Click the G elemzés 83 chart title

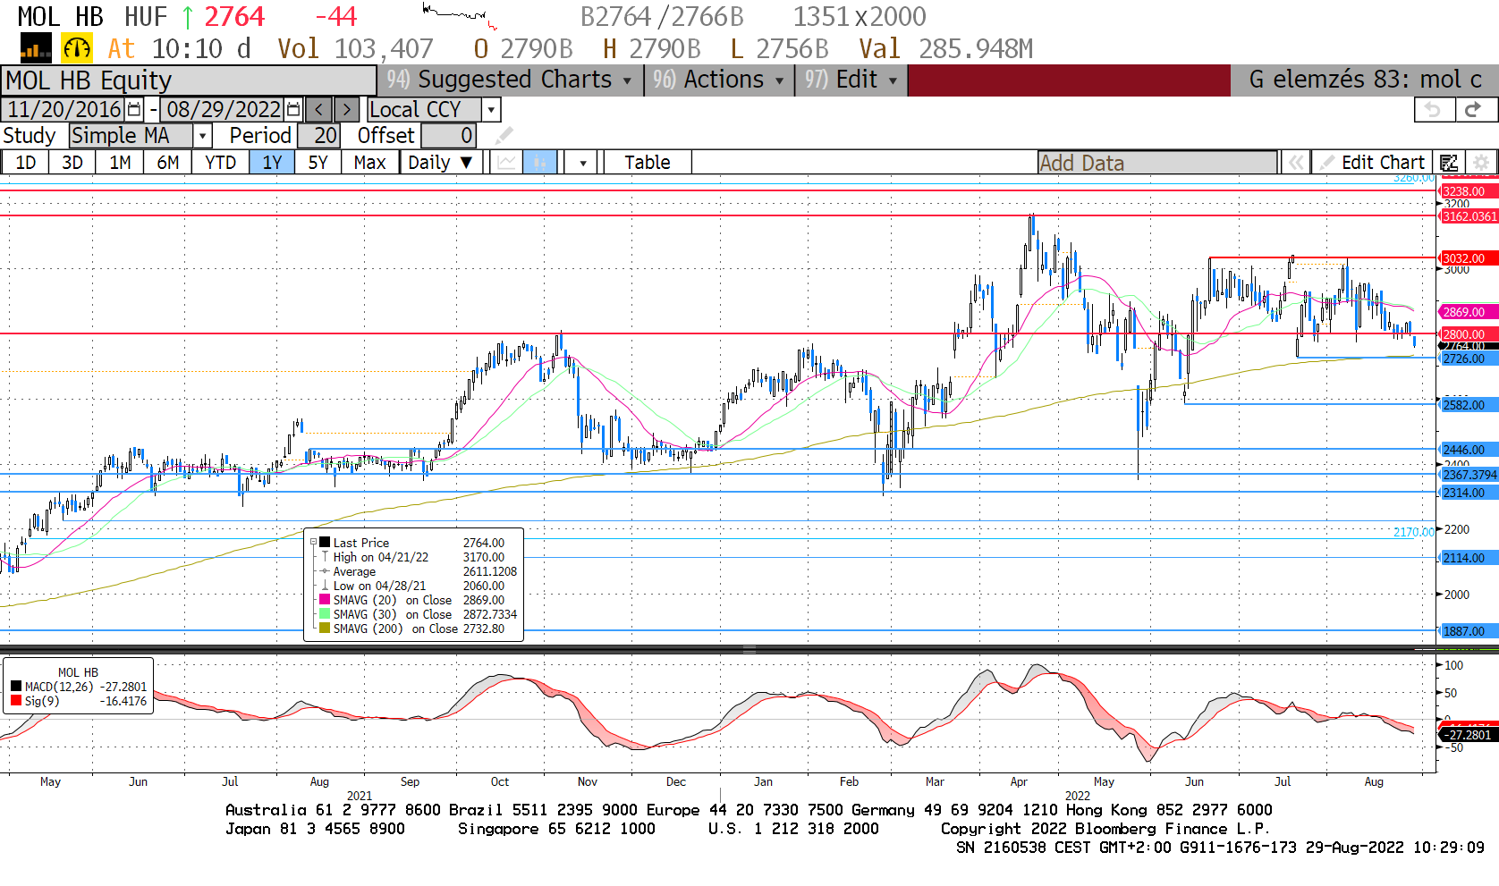(1365, 80)
